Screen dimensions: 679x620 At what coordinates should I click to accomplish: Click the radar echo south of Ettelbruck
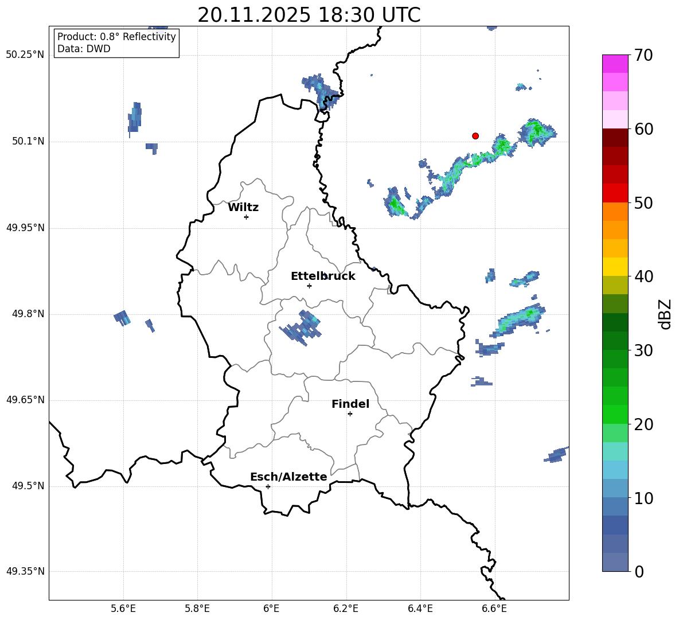[301, 327]
